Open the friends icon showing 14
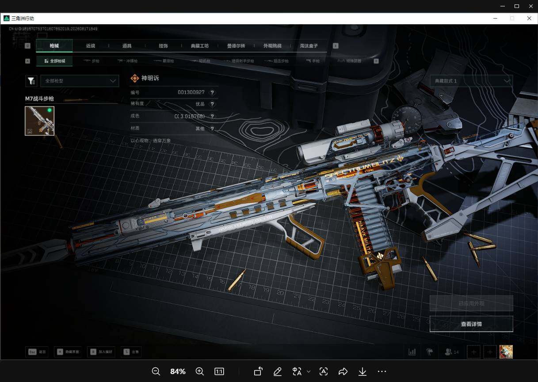The width and height of the screenshot is (538, 382). pos(452,352)
